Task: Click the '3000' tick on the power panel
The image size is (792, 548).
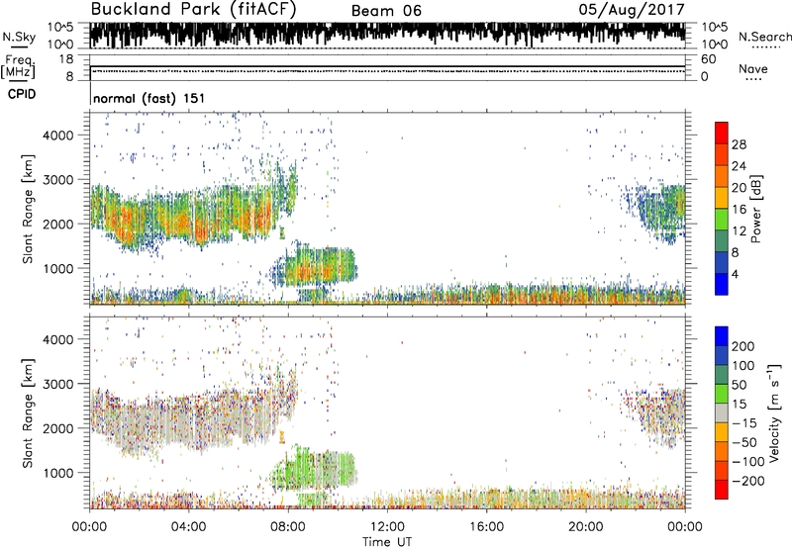Action: coord(57,180)
